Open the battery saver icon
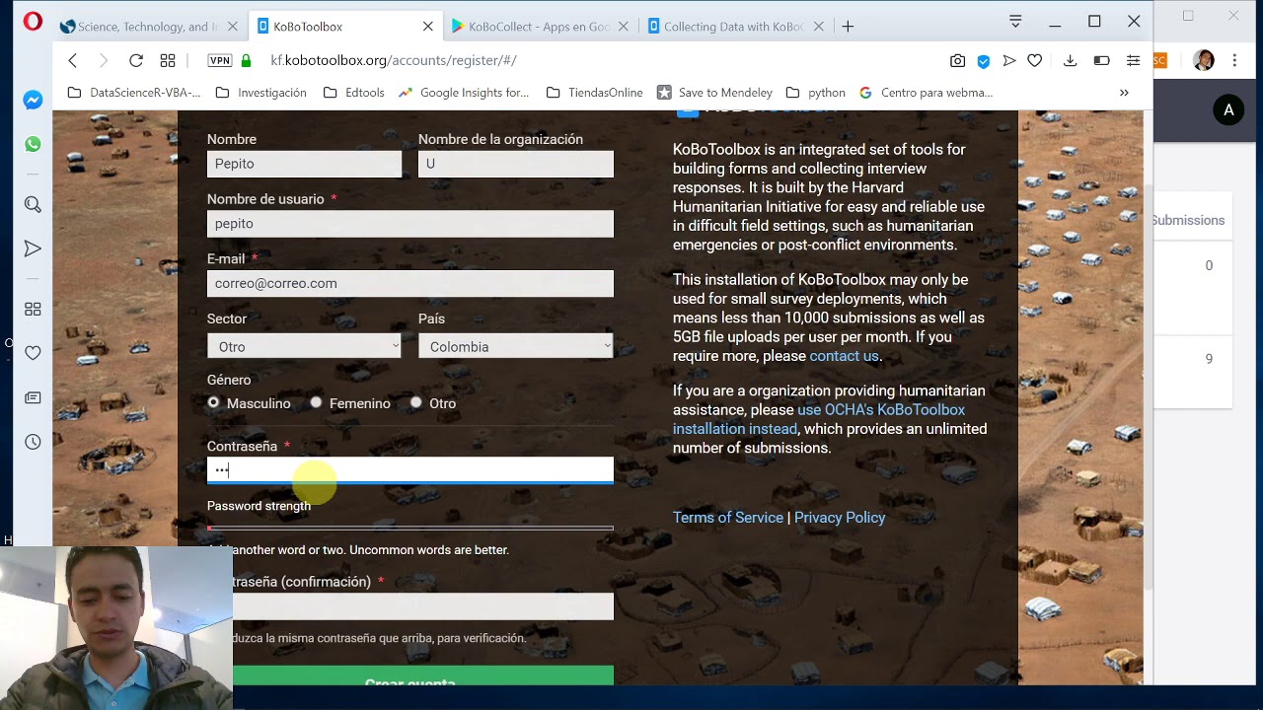Image resolution: width=1263 pixels, height=710 pixels. pyautogui.click(x=1101, y=60)
